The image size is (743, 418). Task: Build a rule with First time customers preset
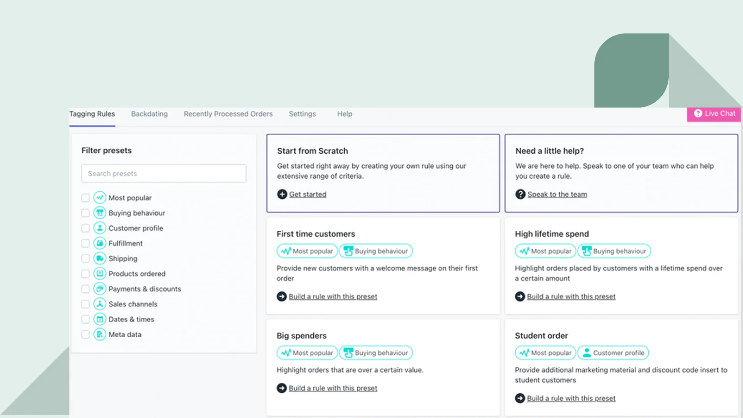tap(332, 296)
